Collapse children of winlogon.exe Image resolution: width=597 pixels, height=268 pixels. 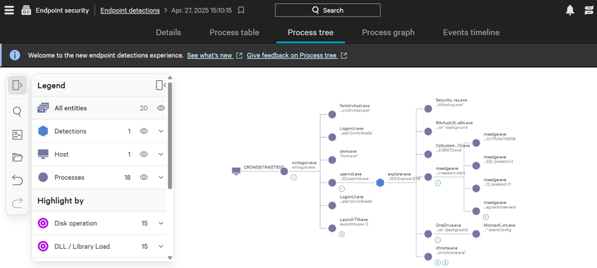294,177
